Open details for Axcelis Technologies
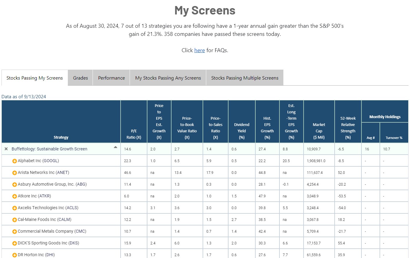The image size is (410, 258). (14, 207)
